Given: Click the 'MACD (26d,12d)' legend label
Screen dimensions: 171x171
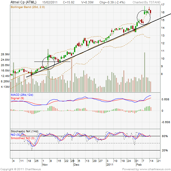Looking at the screenshot, I should pyautogui.click(x=22, y=95).
